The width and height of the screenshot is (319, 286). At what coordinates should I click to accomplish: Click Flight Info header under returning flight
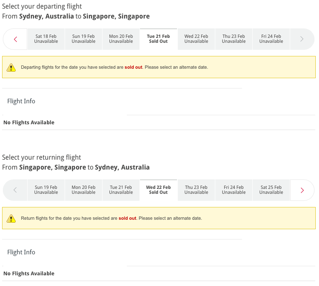(x=21, y=252)
